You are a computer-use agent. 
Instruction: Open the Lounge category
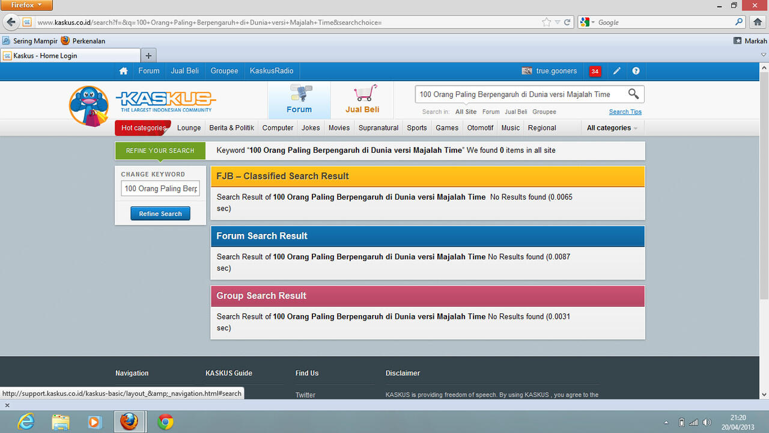pos(189,127)
